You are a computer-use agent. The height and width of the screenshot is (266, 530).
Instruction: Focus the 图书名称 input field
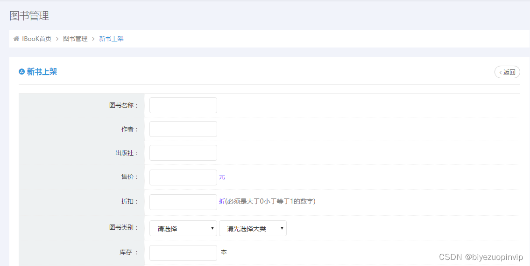point(183,105)
